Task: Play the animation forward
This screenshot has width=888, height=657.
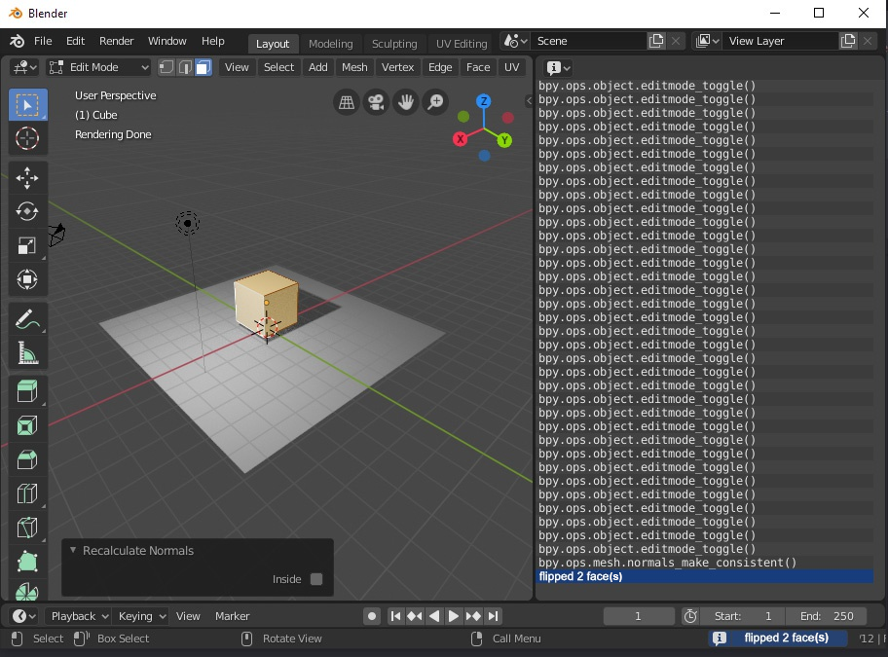Action: point(453,616)
